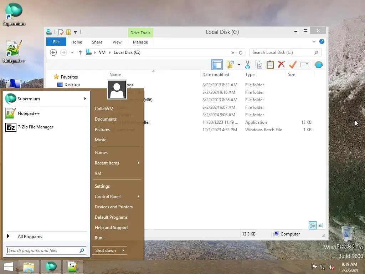Open the File ribbon tab

56,42
